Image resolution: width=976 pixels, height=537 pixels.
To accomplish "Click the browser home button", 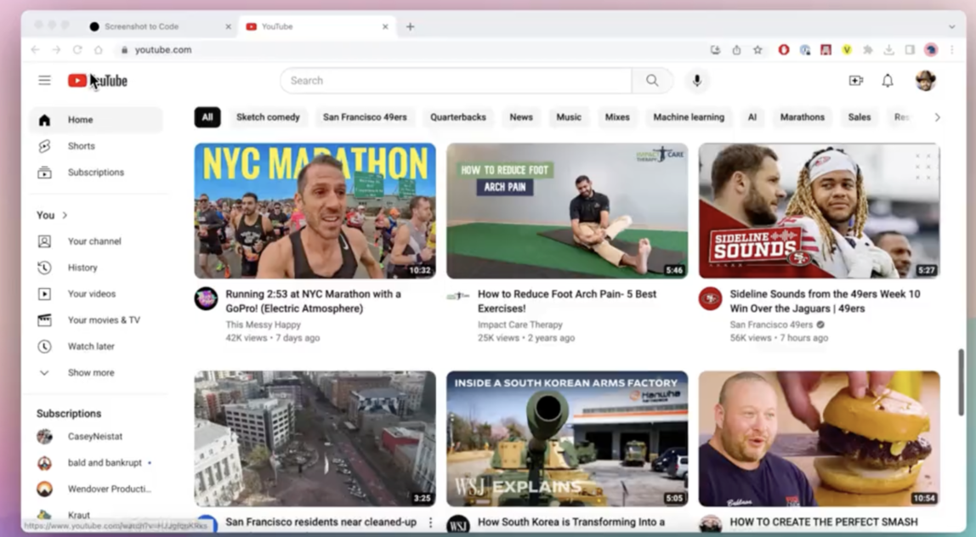I will [x=99, y=50].
